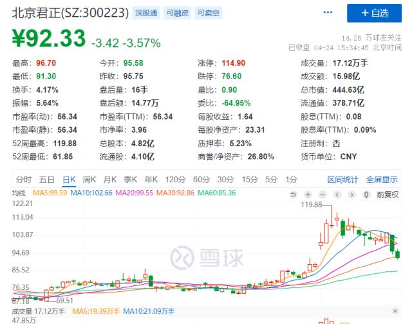Zoom in the K-line chart with plus icon
Viewport: 412px width, 324px height.
(308, 194)
